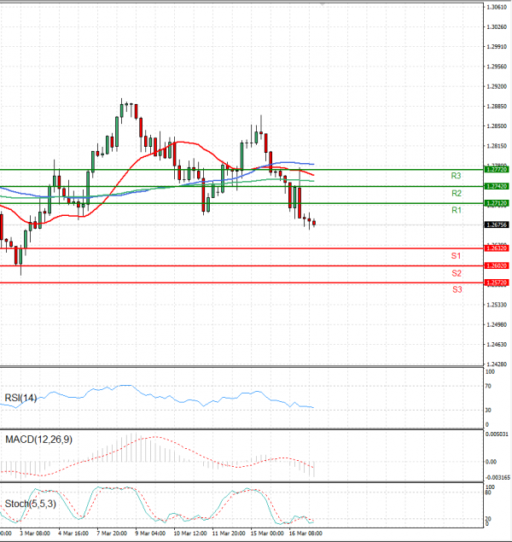
Task: Click the S2 support label
Action: [457, 273]
